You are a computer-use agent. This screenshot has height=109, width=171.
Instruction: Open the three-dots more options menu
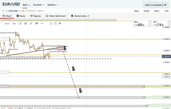coord(42,23)
